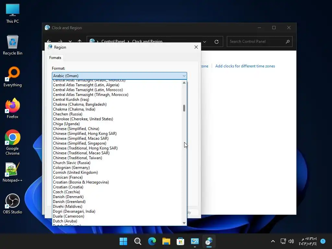Viewport: 332px width, 249px height.
Task: Select Chiga (Uganda) format
Action: tap(117, 124)
